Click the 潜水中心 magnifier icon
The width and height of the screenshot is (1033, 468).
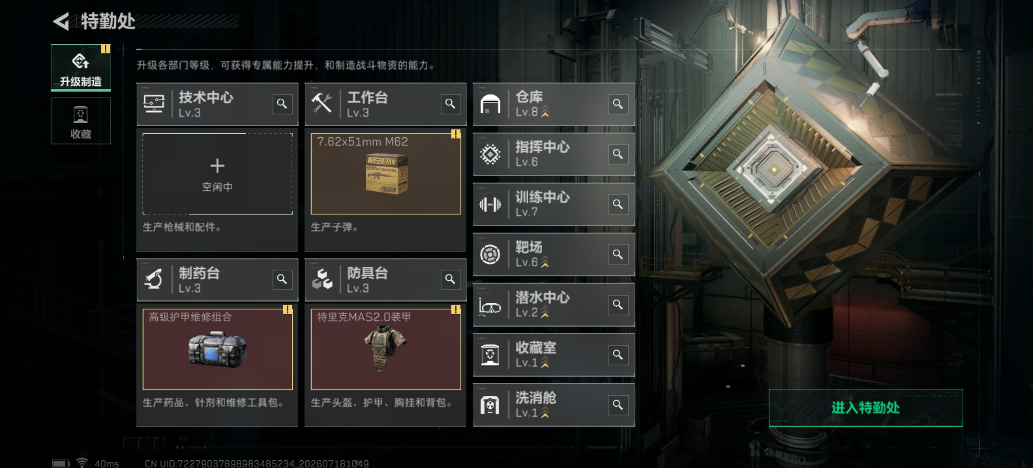coord(618,304)
